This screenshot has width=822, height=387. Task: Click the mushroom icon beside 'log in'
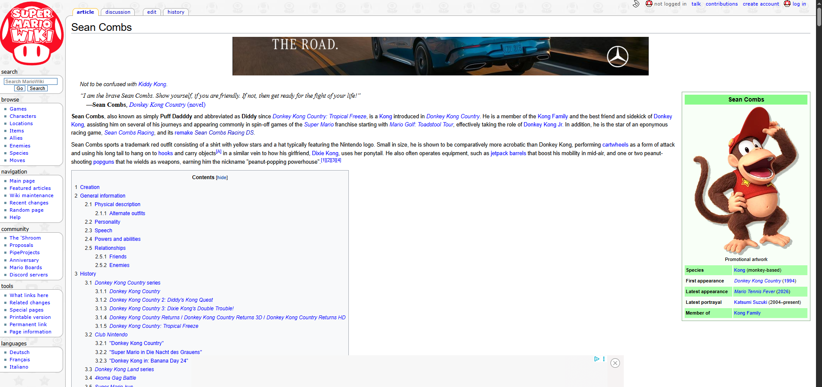click(787, 4)
